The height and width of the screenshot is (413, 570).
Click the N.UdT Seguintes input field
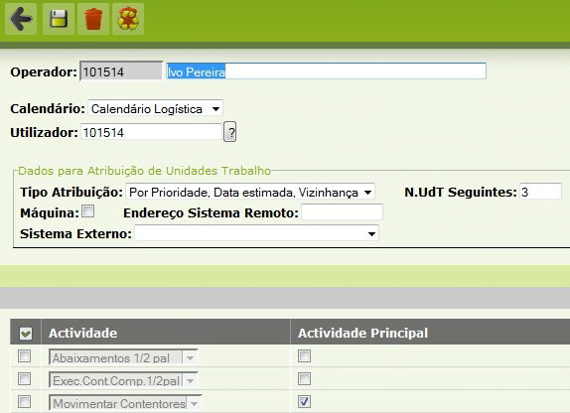click(x=540, y=192)
